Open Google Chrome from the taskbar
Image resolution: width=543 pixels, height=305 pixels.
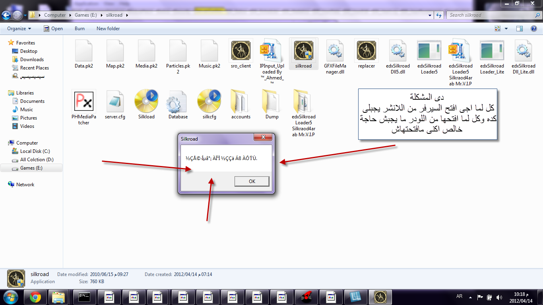pyautogui.click(x=35, y=297)
